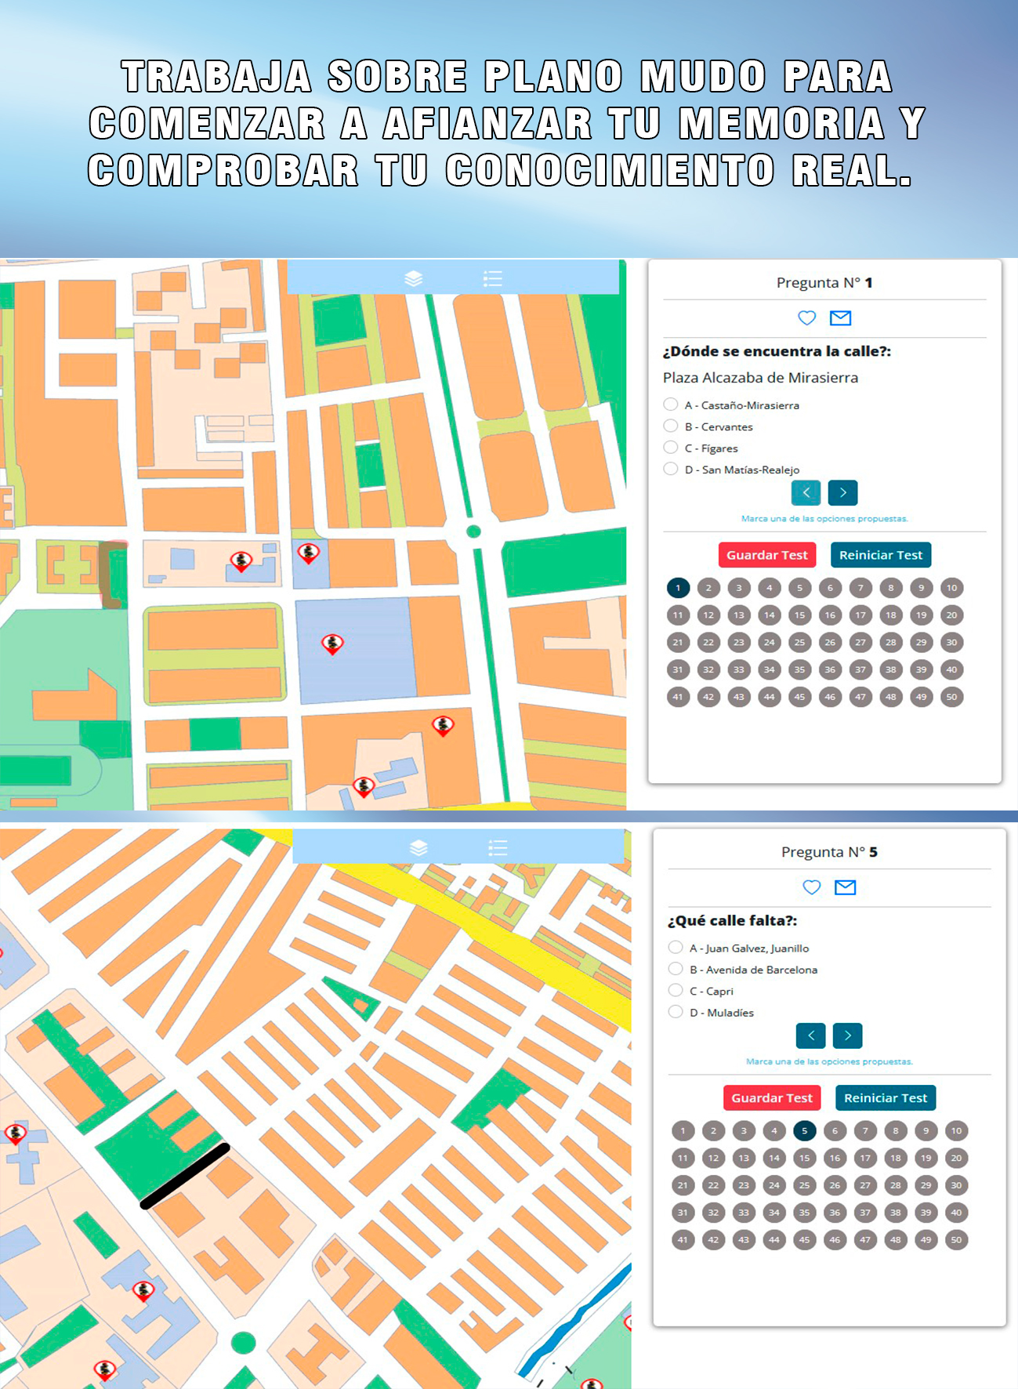Viewport: 1018px width, 1389px height.
Task: Click the envelope mail icon in Pregunta 1
Action: click(x=840, y=317)
